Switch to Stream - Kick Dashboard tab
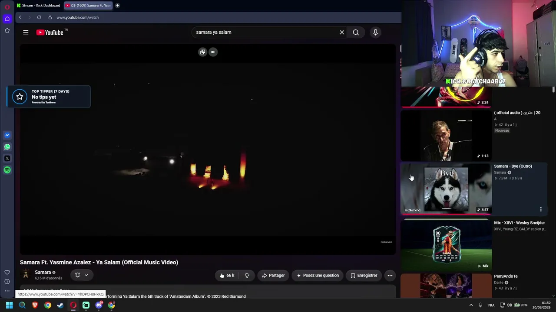 (x=39, y=6)
